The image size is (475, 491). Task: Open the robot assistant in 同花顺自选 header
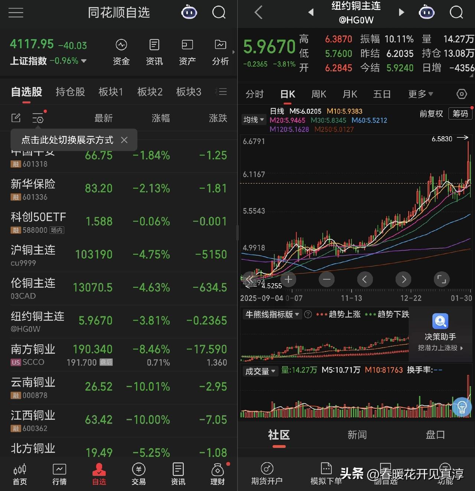click(189, 13)
